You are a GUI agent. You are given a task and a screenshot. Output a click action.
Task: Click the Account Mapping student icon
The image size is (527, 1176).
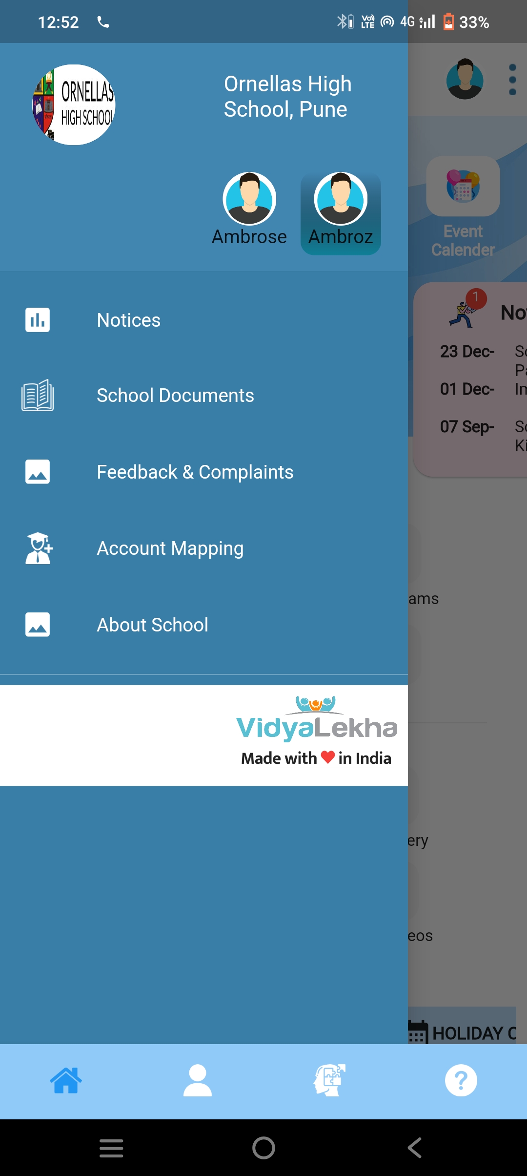(38, 548)
